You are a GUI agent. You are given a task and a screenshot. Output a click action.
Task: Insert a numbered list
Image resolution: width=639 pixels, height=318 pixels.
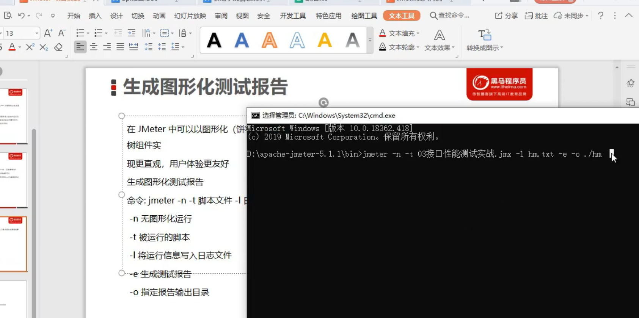(98, 33)
